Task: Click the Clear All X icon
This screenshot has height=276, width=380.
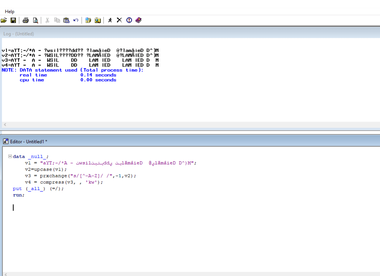Action: click(x=119, y=20)
